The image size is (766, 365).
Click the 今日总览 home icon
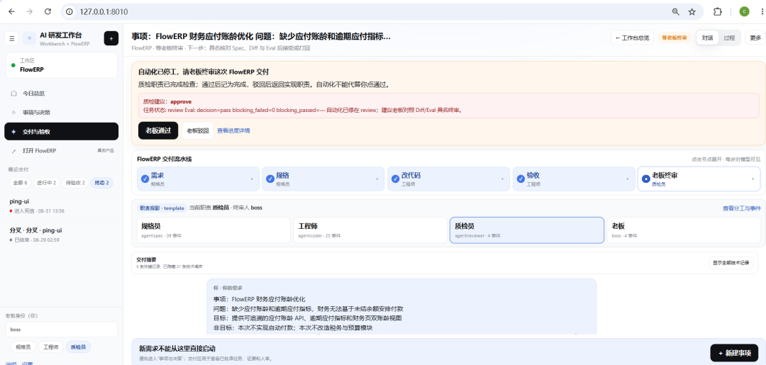tap(13, 94)
